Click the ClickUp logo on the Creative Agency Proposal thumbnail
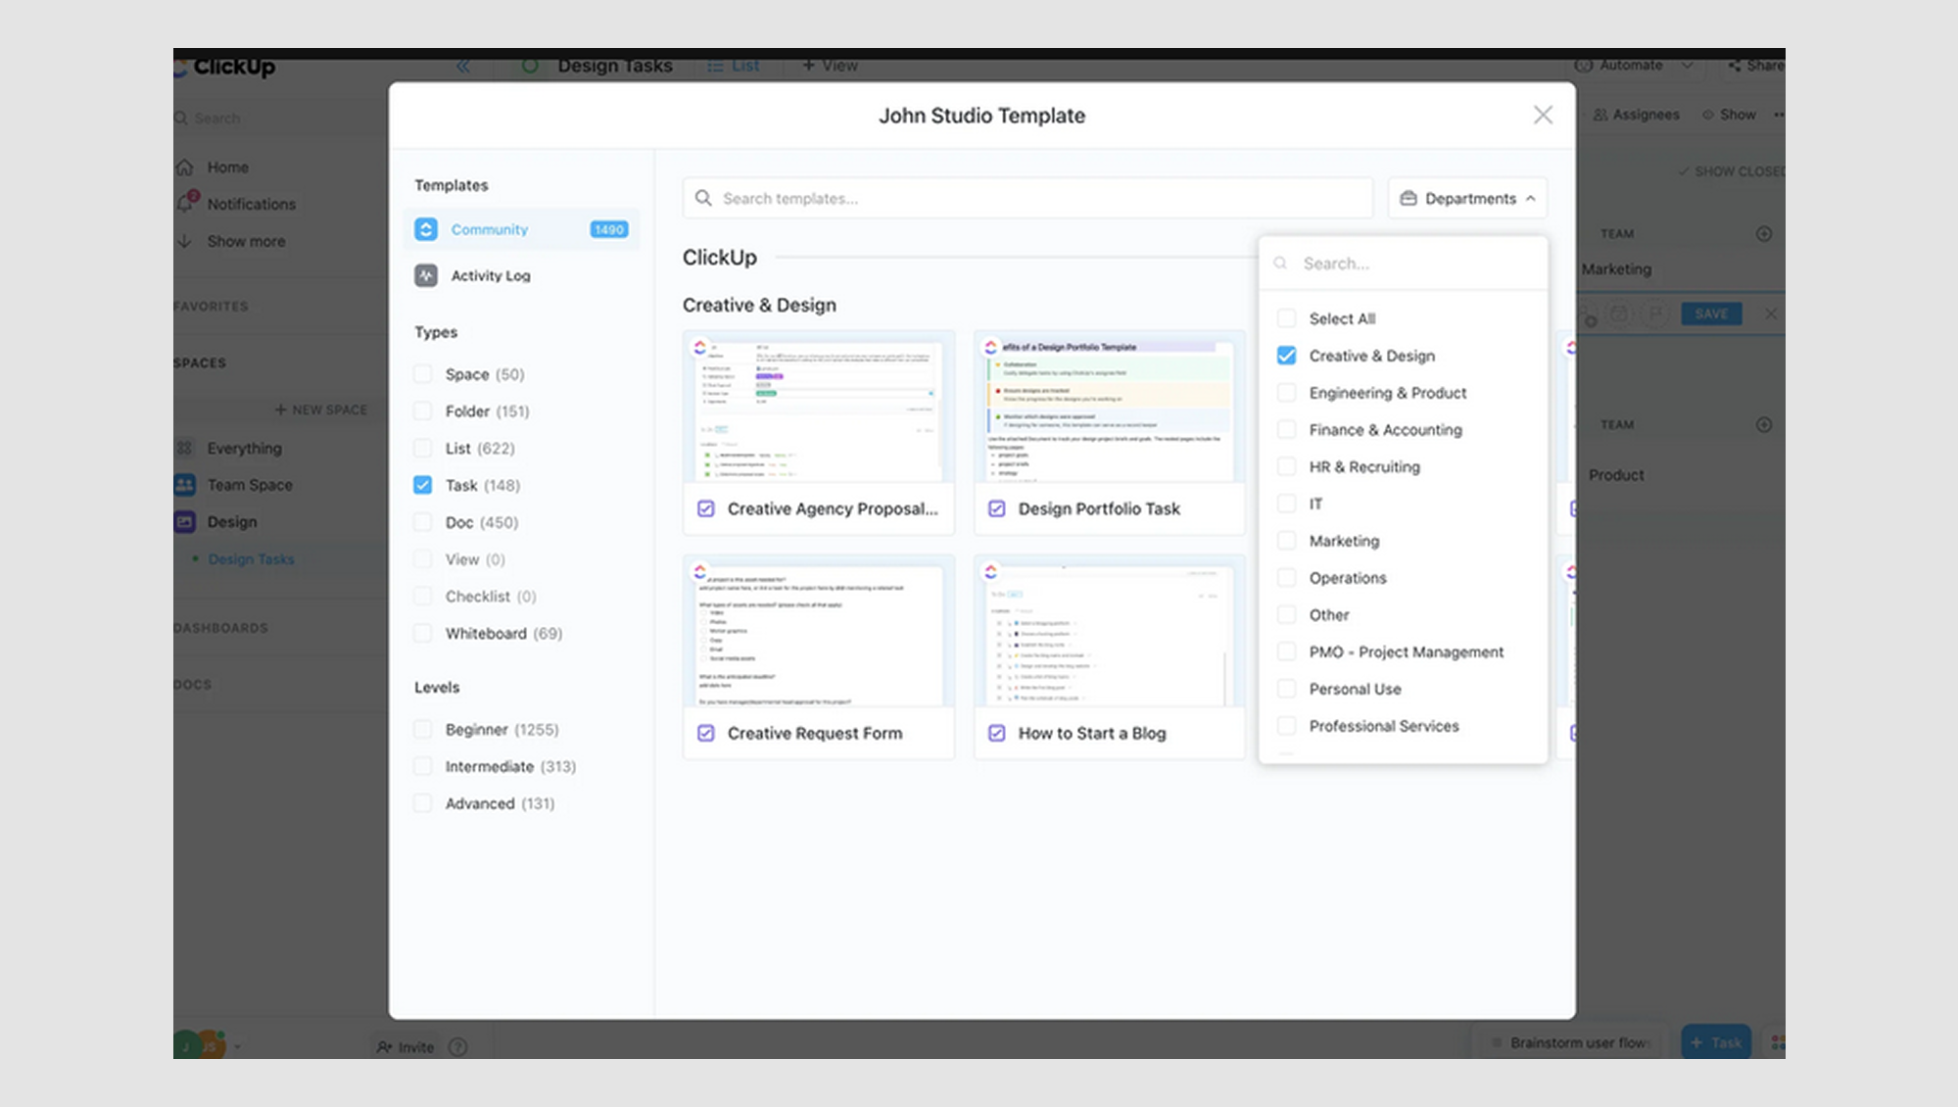Screen dimensions: 1958x1107 [x=699, y=347]
